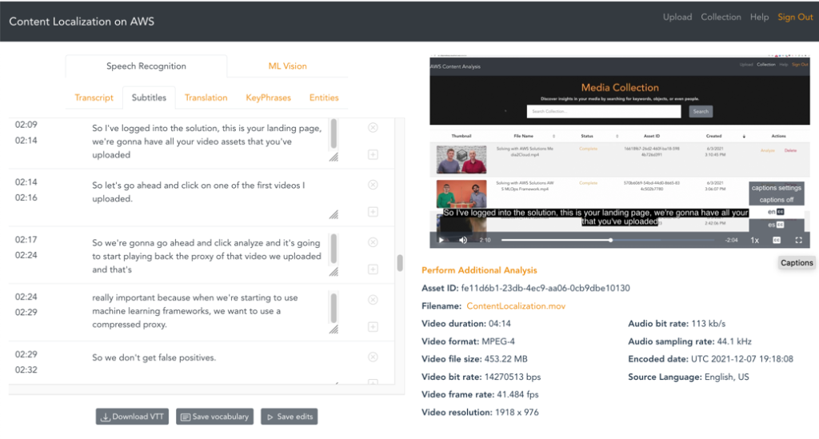Select the es captions track
819x439 pixels.
click(x=776, y=225)
